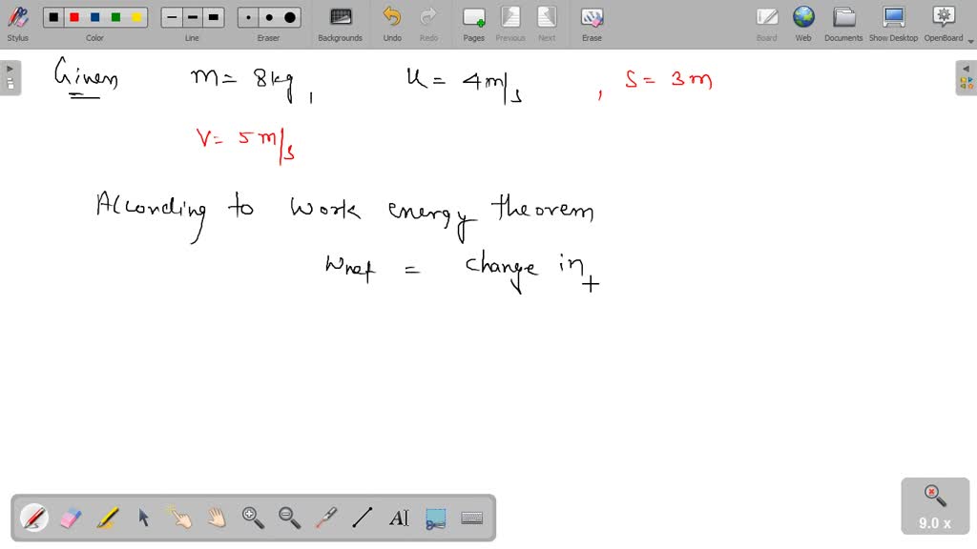This screenshot has height=549, width=977.
Task: Open the screen capture tool
Action: tap(434, 518)
